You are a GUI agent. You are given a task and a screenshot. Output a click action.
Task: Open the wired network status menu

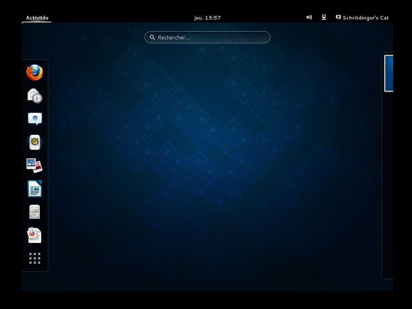point(324,17)
